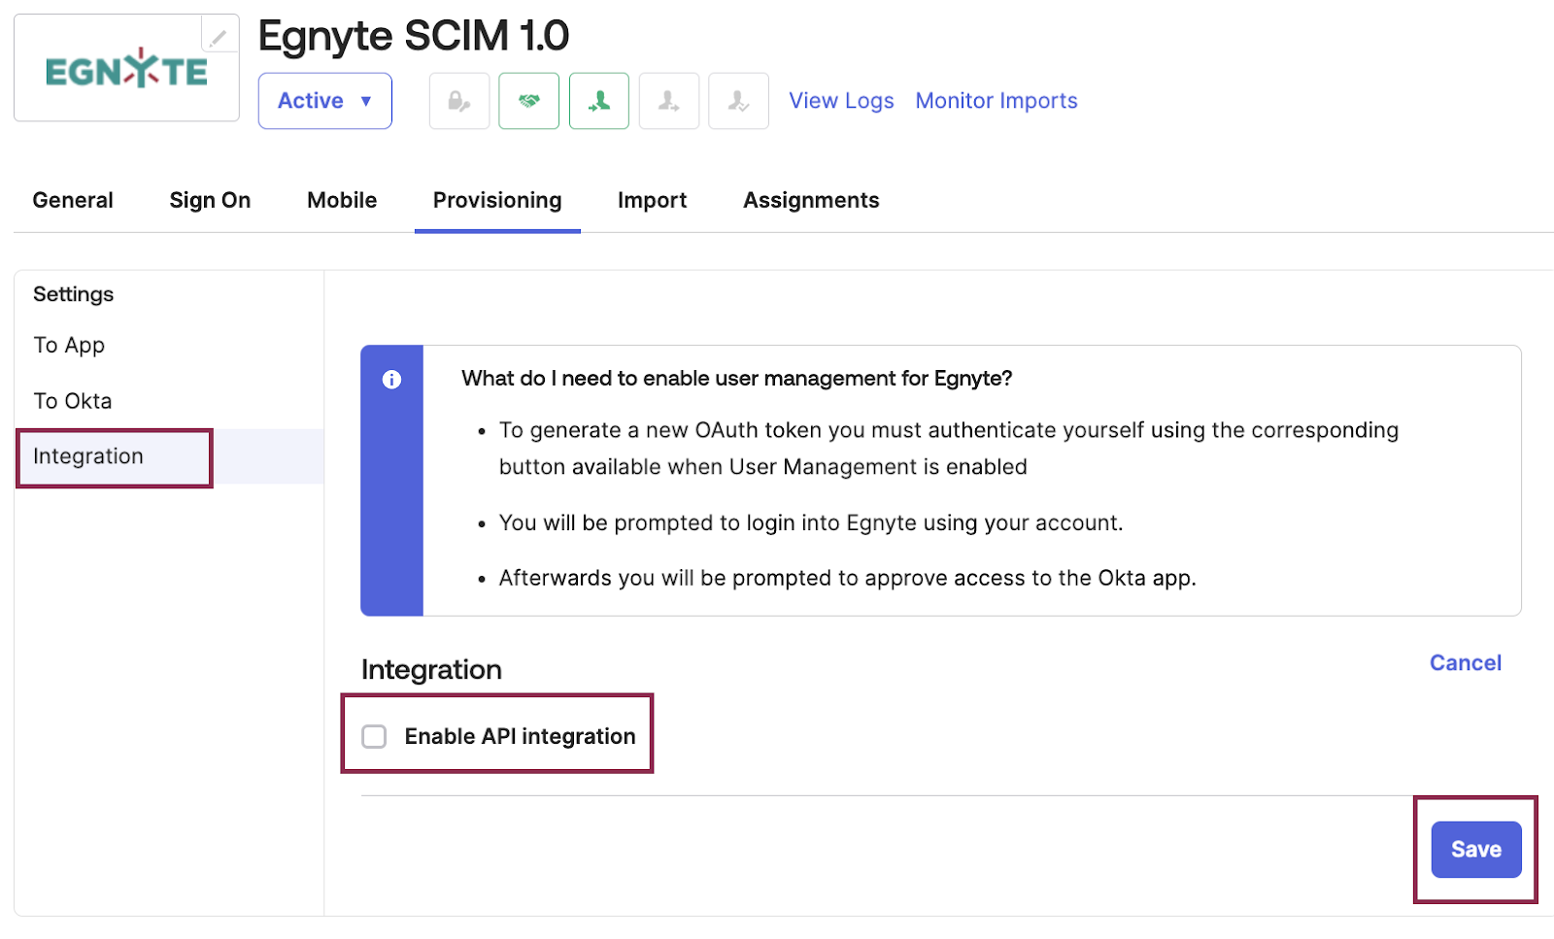
Task: Click the lock and key provisioning status icon
Action: coord(458,100)
